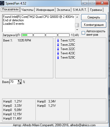This screenshot has width=110, height=127.
Task: Click the log scrollbar thumb
Action: point(77,25)
